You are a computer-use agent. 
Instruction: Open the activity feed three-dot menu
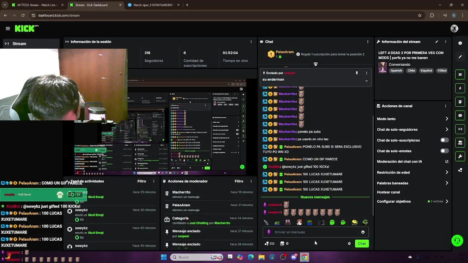pos(154,181)
